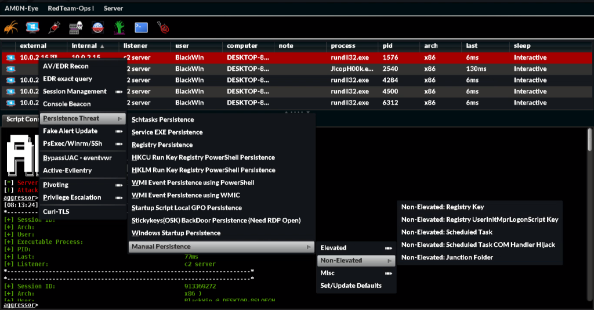Choose Schtasks Persistence option
The height and width of the screenshot is (310, 594).
222,120
